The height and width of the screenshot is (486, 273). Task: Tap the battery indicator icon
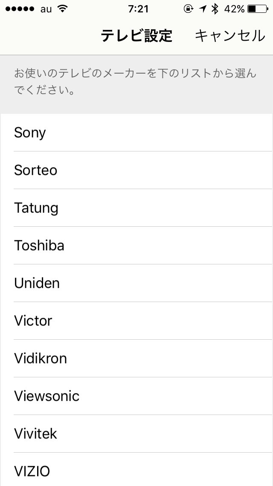coord(257,9)
